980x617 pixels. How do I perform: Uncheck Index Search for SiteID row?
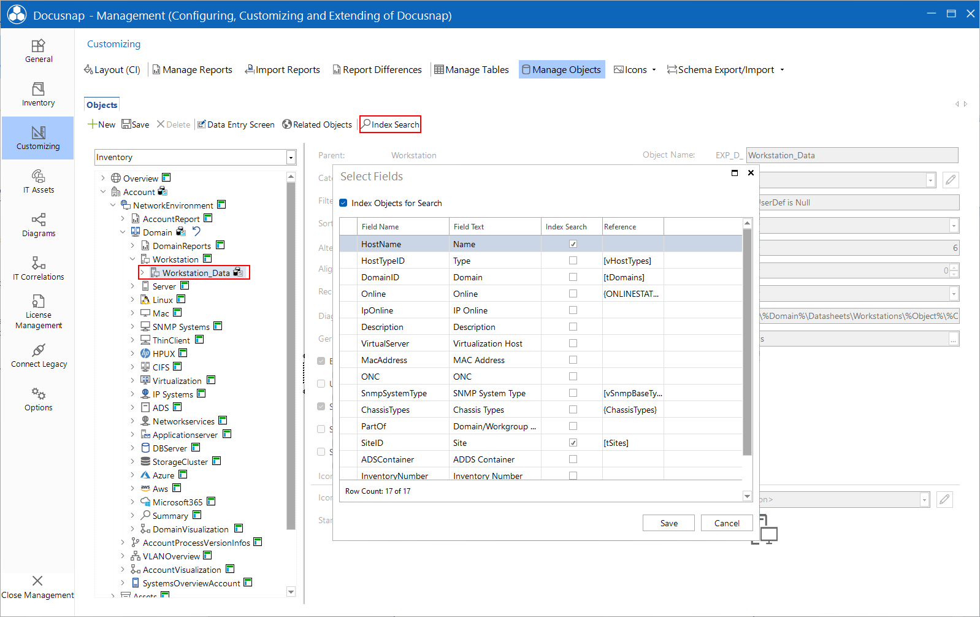point(573,443)
